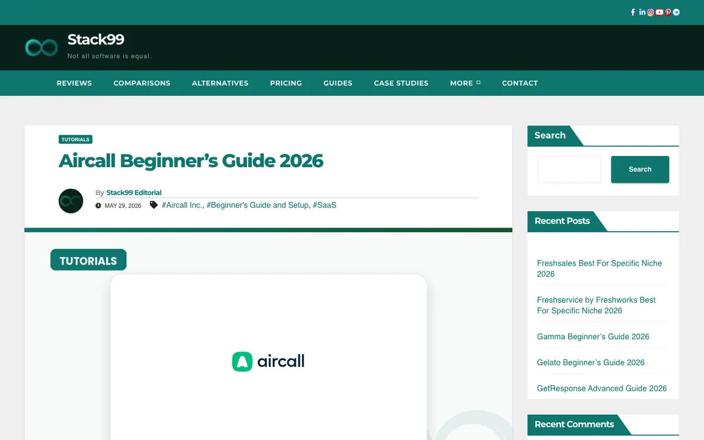Click the Recent Posts widget heading

click(x=562, y=221)
